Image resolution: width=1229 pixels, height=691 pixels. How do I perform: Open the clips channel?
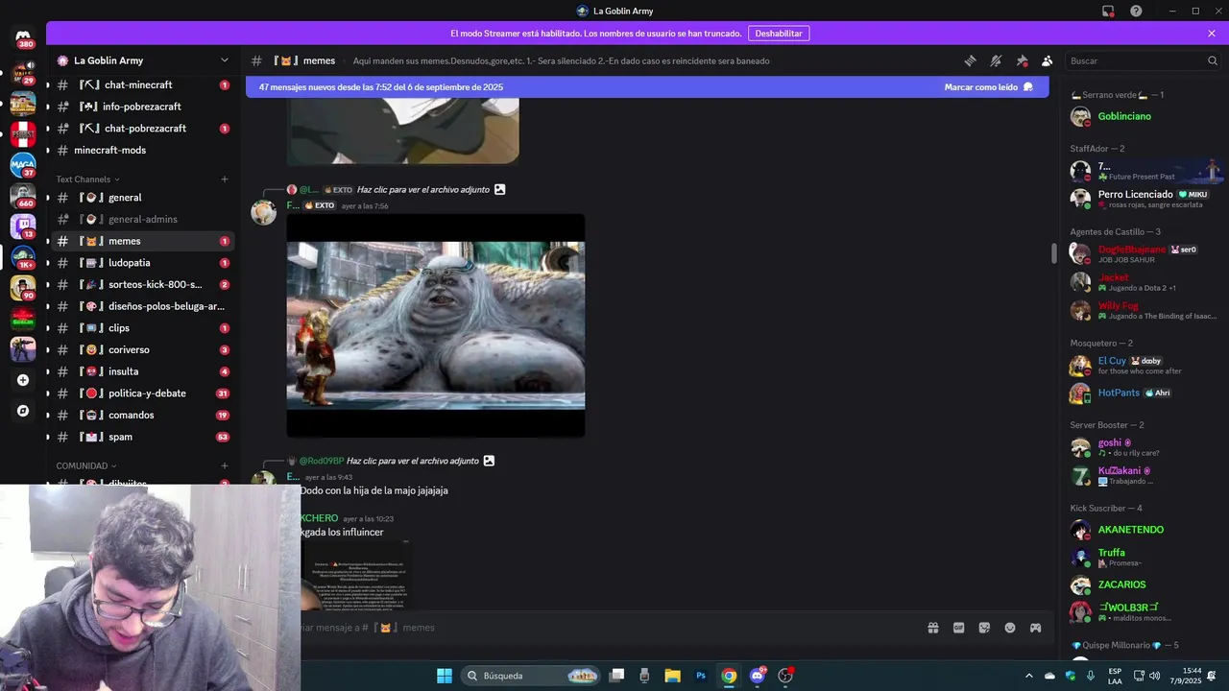pyautogui.click(x=142, y=328)
